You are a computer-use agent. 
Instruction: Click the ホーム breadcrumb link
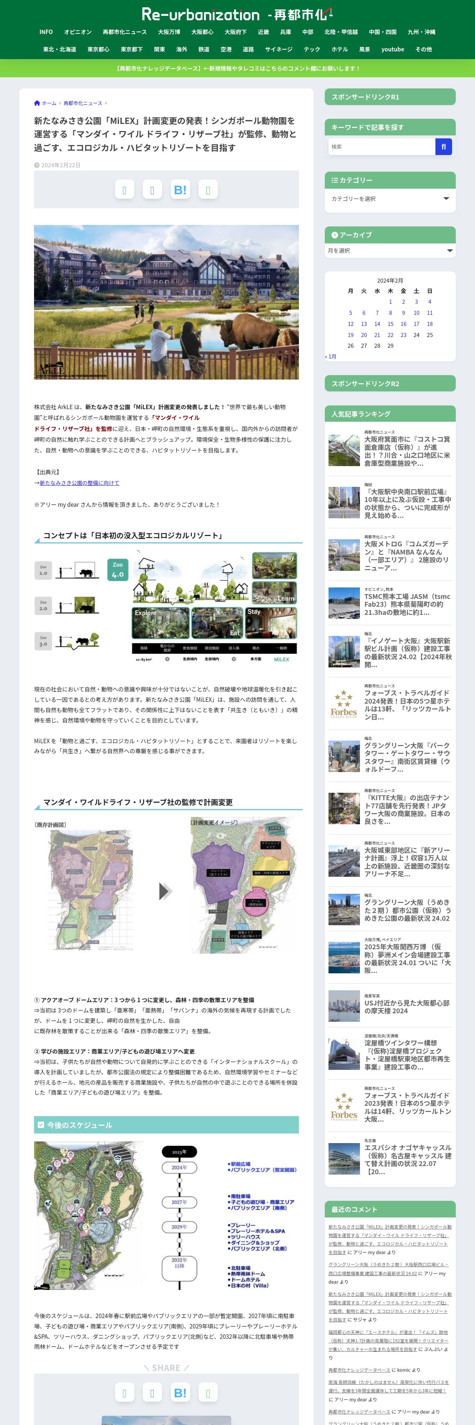(x=49, y=103)
